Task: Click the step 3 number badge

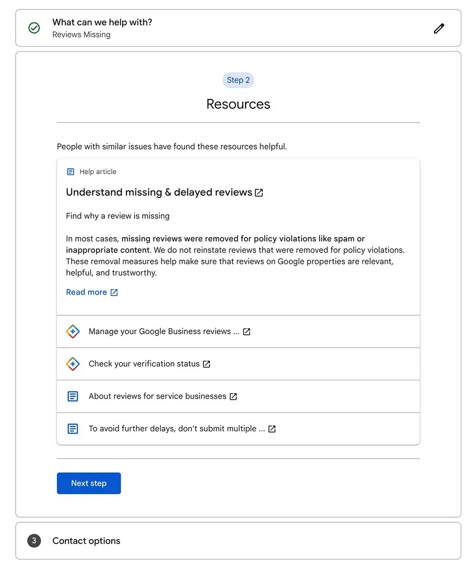Action: 34,541
